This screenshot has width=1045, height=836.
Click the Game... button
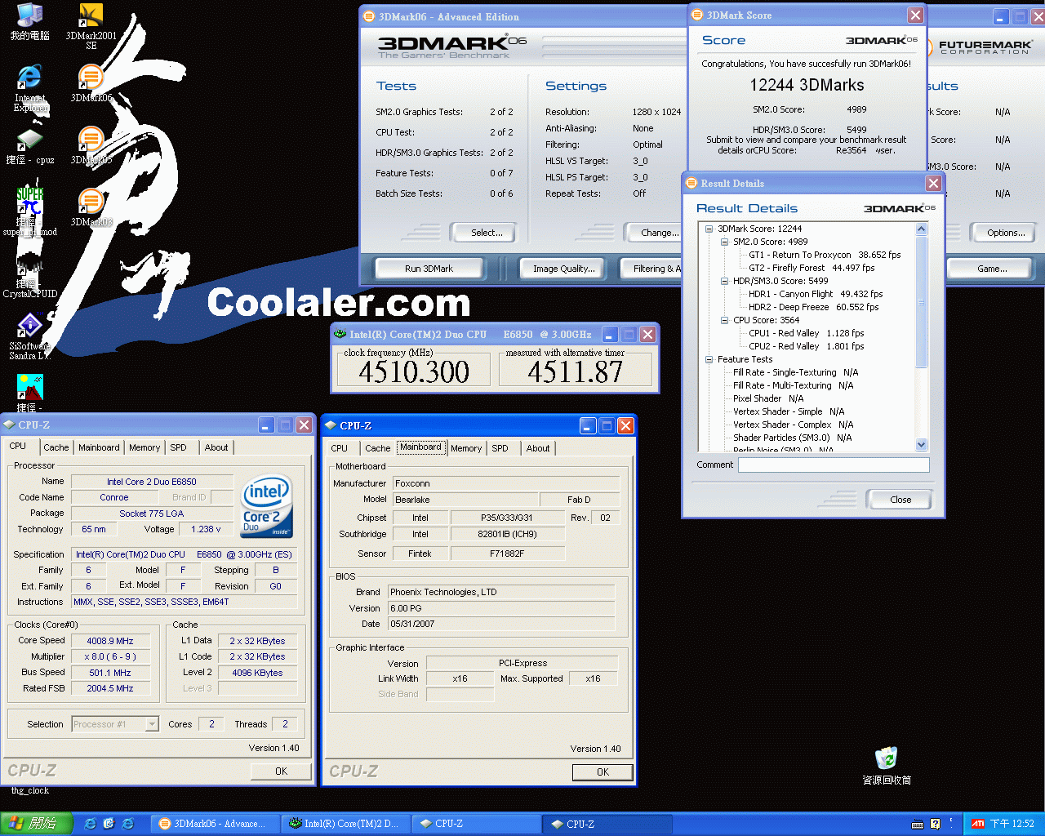[992, 269]
